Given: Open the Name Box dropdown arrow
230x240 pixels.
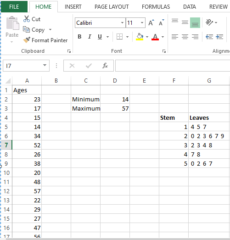Looking at the screenshot, I should point(45,65).
